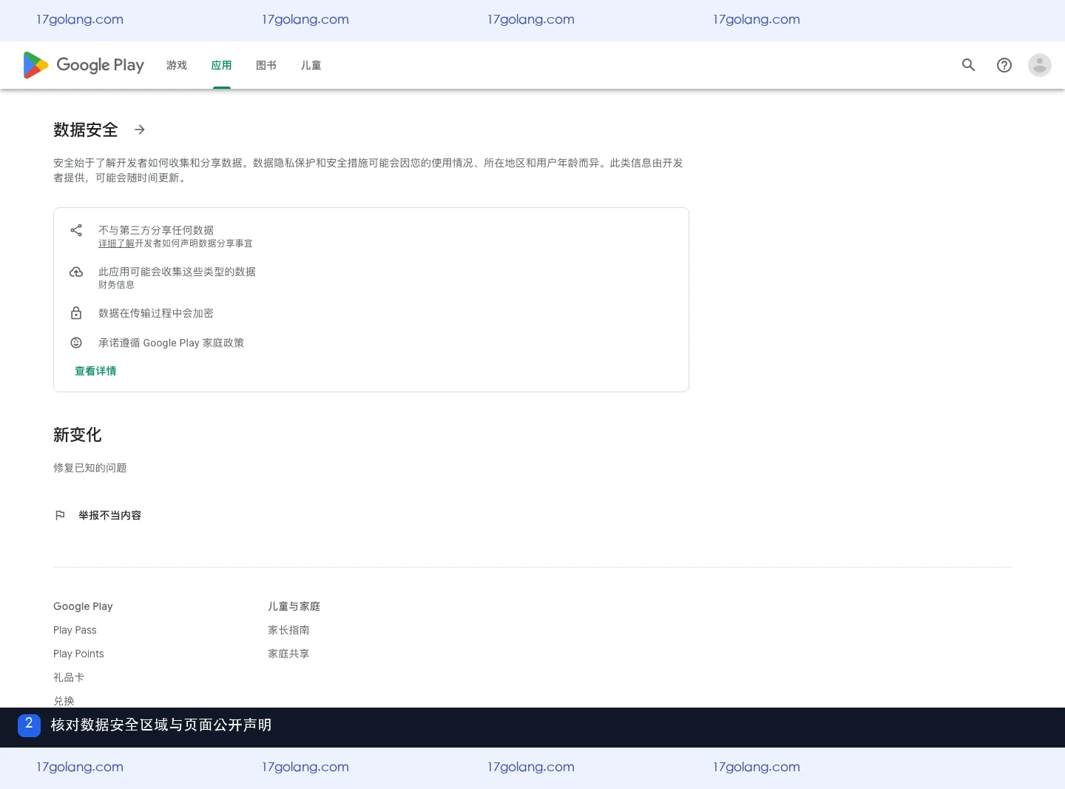Click the arrow next to 数据安全
This screenshot has width=1065, height=789.
point(140,130)
